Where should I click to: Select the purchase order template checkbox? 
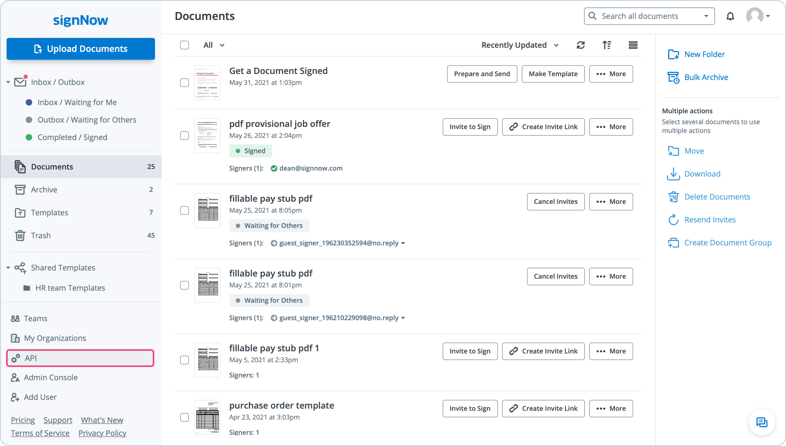coord(184,417)
